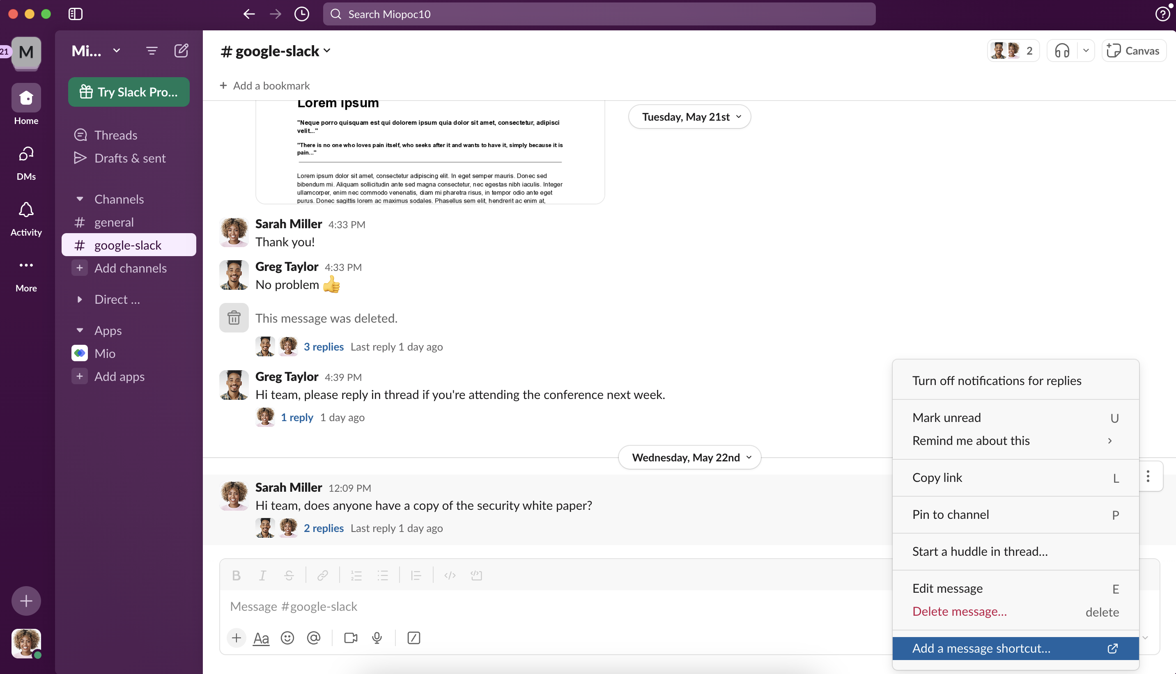Choose Delete message from the context menu
Viewport: 1176px width, 674px height.
(x=959, y=611)
